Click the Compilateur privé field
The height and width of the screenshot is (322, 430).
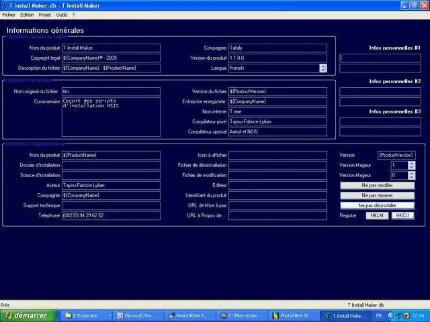point(277,122)
